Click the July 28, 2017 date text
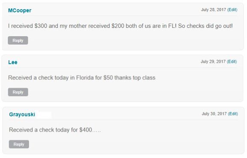Screen dimensions: 247x158 coord(214,10)
